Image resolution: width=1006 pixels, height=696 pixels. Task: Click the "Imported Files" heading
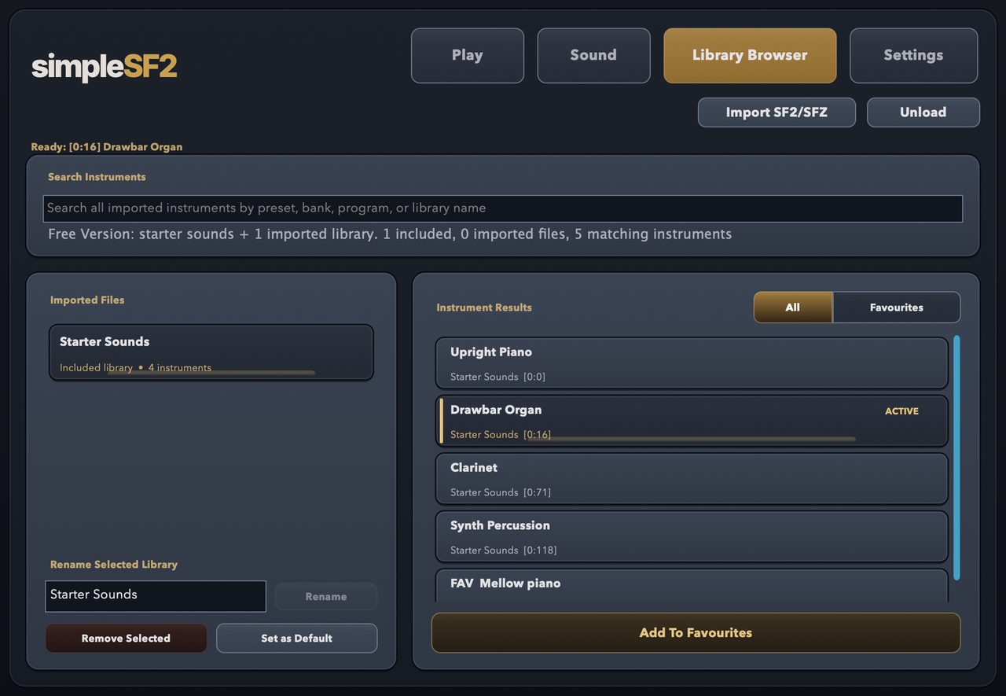87,300
